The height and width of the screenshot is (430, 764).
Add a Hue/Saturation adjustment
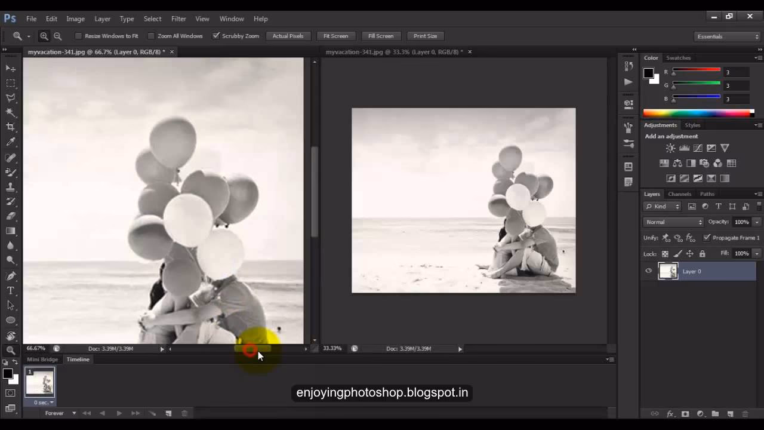pyautogui.click(x=664, y=162)
